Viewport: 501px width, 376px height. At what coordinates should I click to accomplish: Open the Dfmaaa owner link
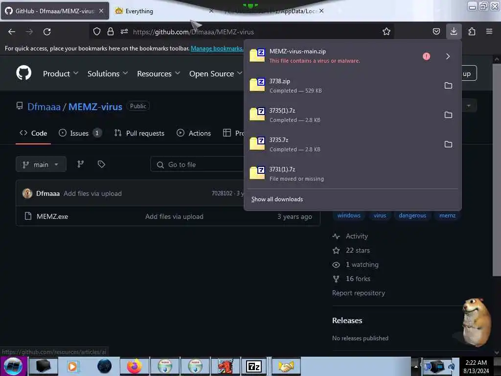tap(44, 106)
